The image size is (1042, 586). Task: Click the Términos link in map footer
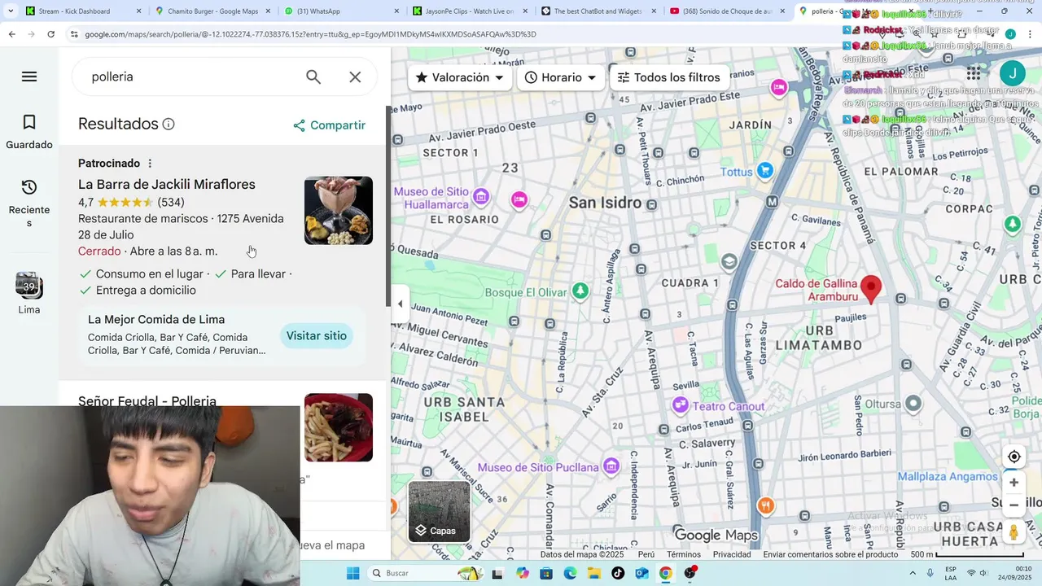pyautogui.click(x=684, y=554)
